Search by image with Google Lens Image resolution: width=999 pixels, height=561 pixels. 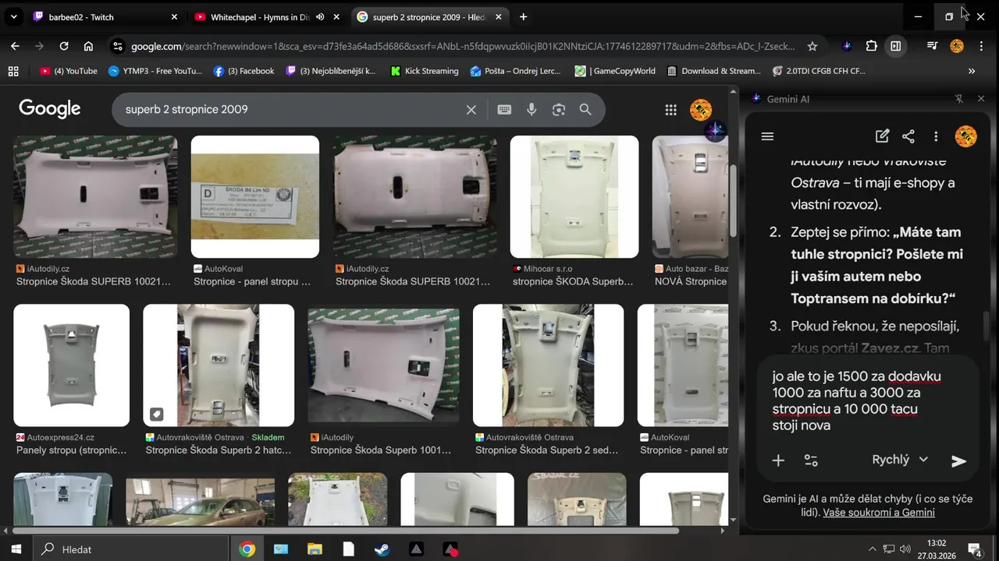point(559,110)
